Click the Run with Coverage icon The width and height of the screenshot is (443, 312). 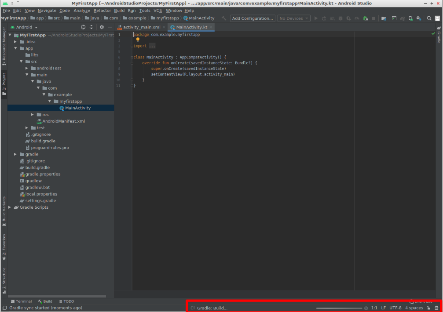(x=348, y=18)
